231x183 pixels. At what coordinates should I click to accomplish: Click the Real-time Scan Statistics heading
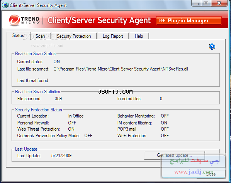click(x=37, y=92)
